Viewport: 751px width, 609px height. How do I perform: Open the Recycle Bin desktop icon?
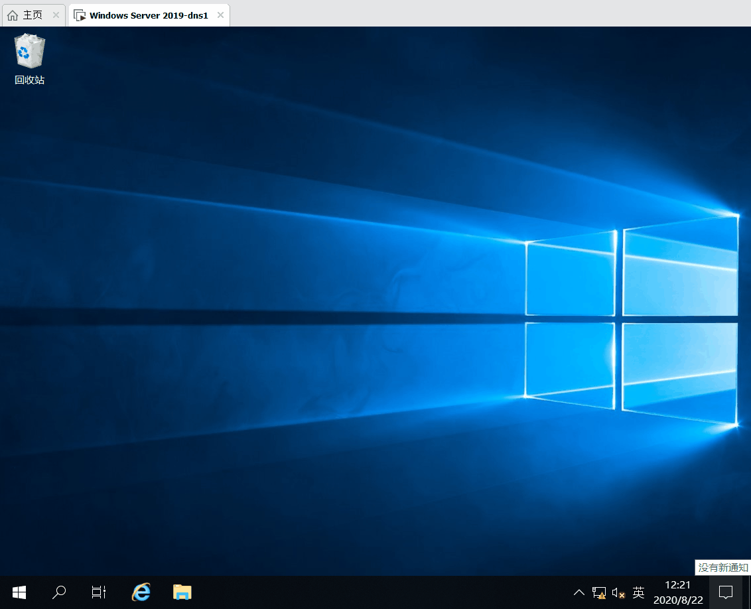(x=29, y=52)
